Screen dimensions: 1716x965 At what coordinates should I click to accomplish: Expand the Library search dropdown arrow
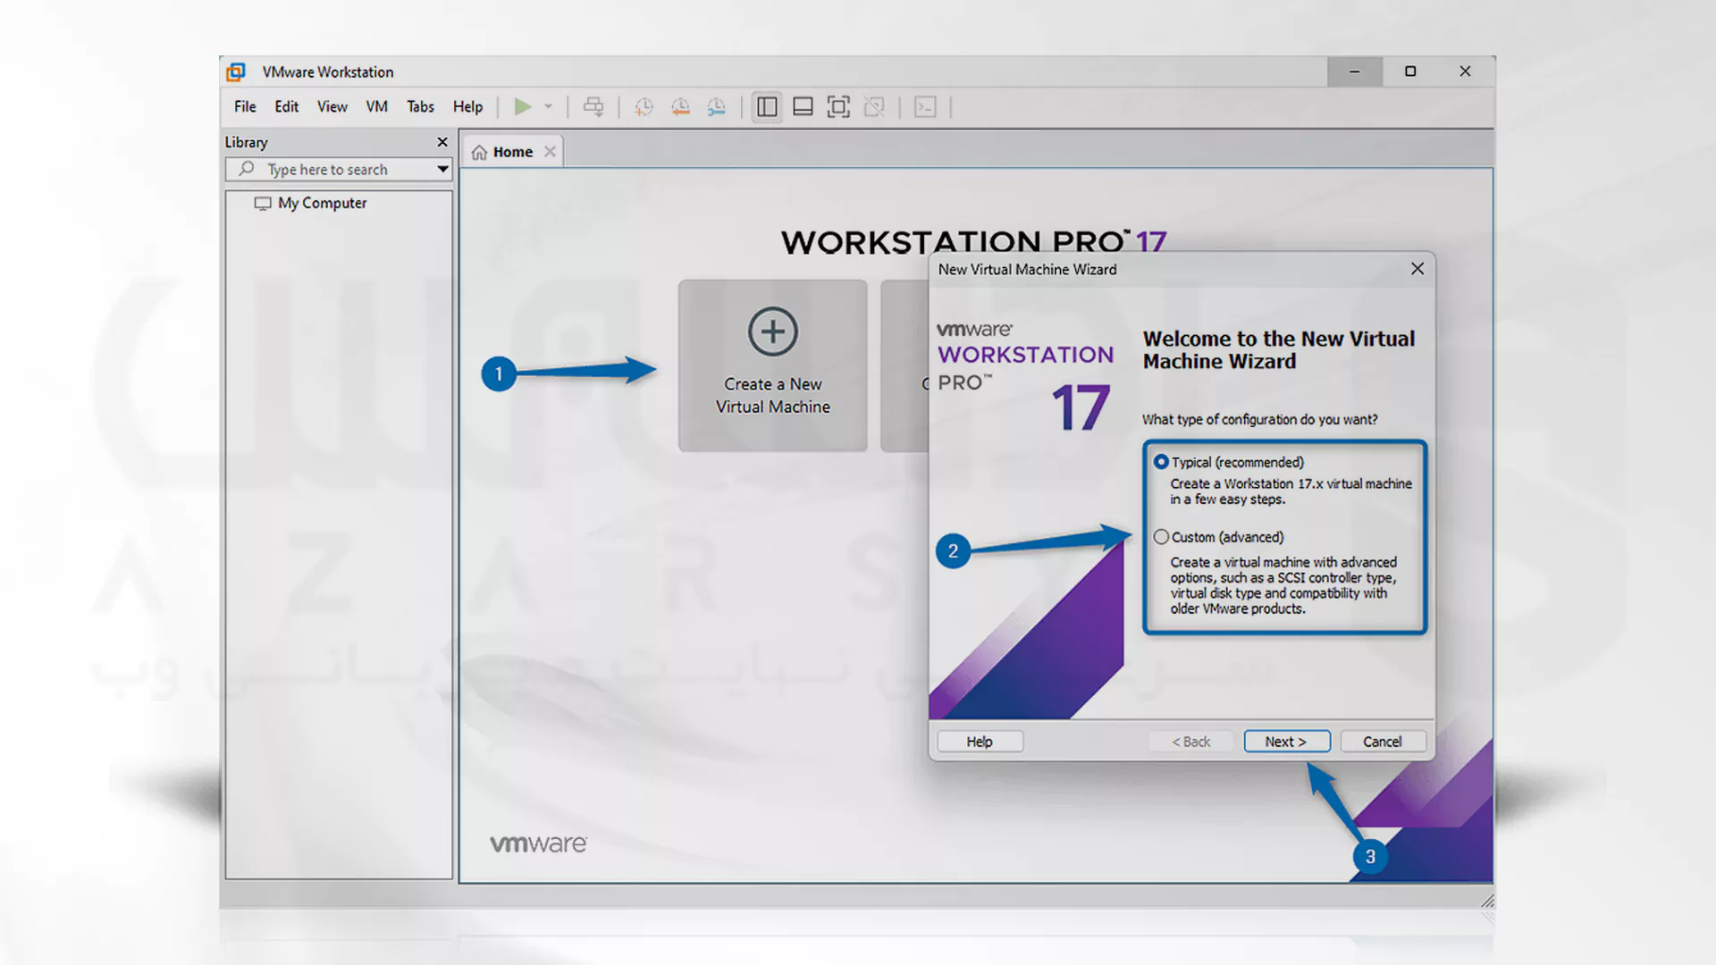[x=442, y=169]
